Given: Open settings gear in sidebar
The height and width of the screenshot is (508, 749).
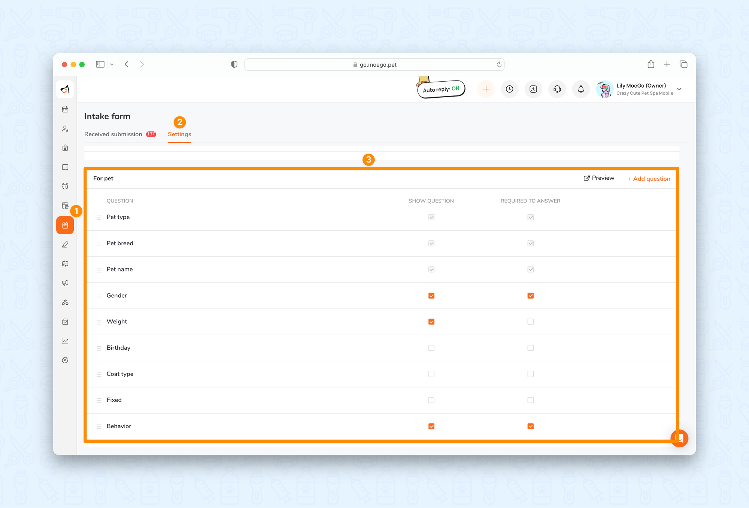Looking at the screenshot, I should pos(65,360).
